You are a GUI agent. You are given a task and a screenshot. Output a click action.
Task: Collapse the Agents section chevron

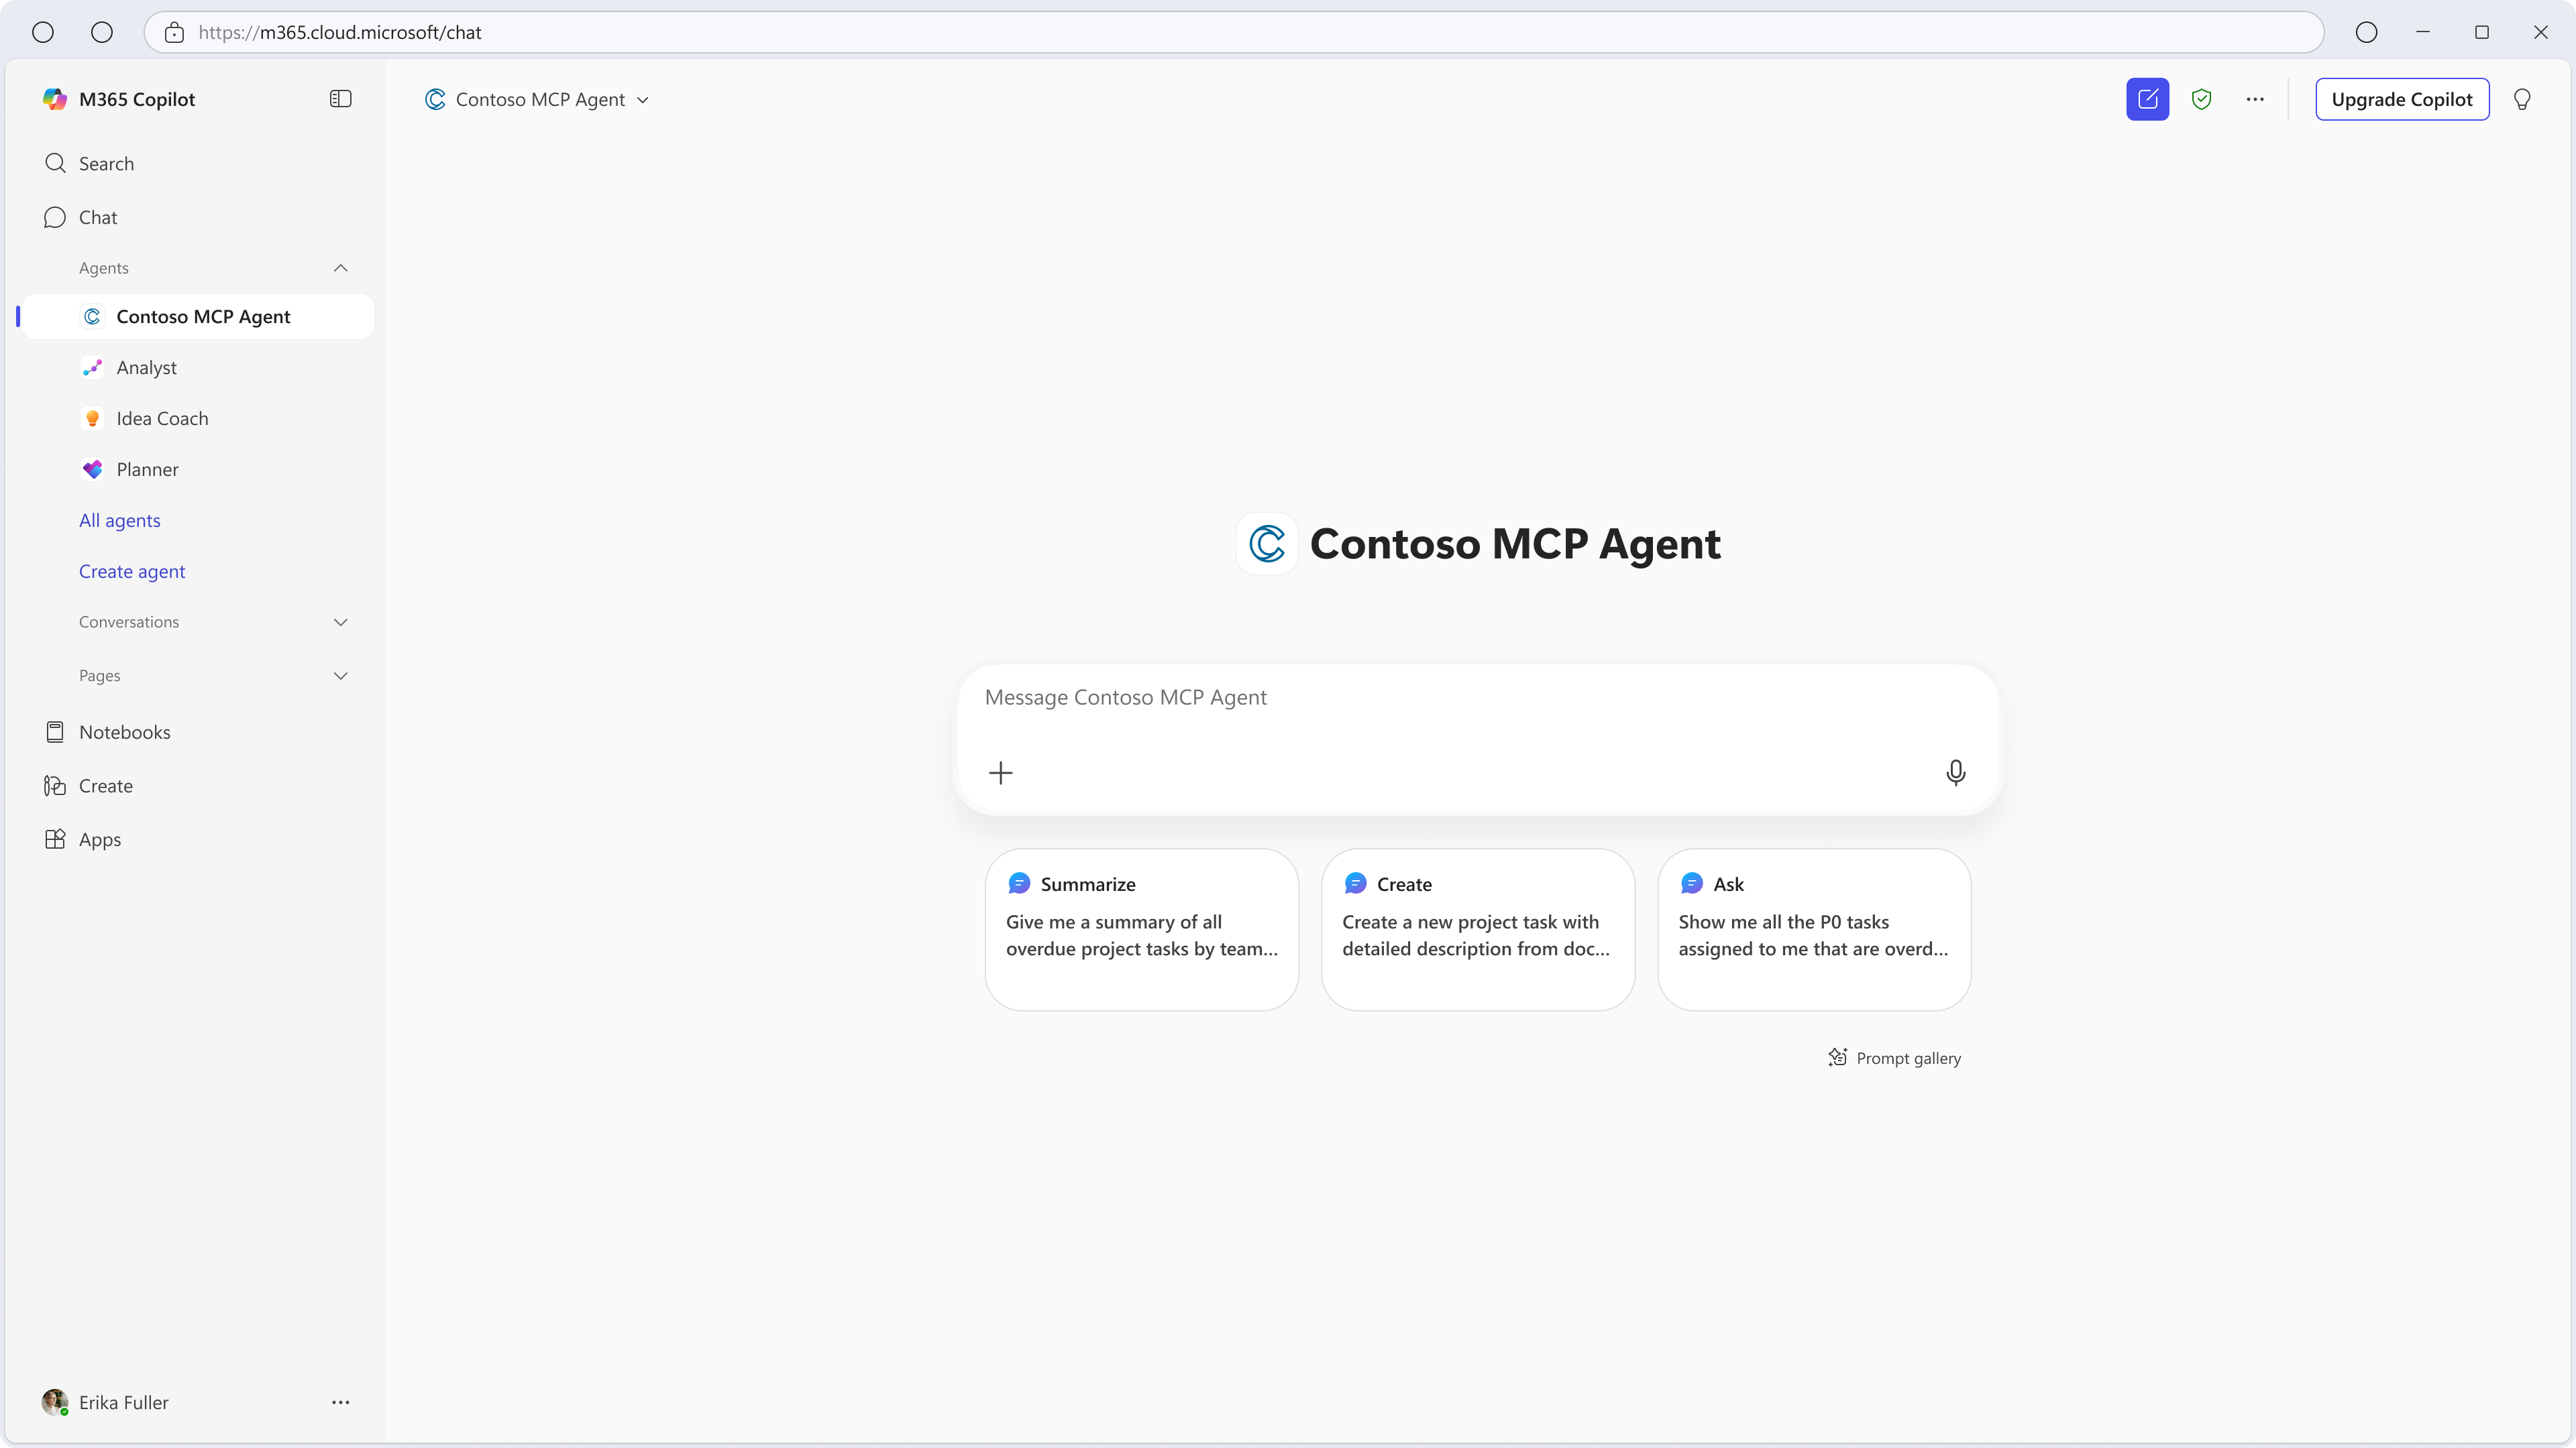tap(340, 268)
